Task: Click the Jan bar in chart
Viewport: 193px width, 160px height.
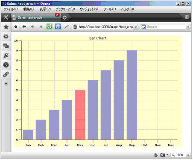Action: click(x=28, y=134)
